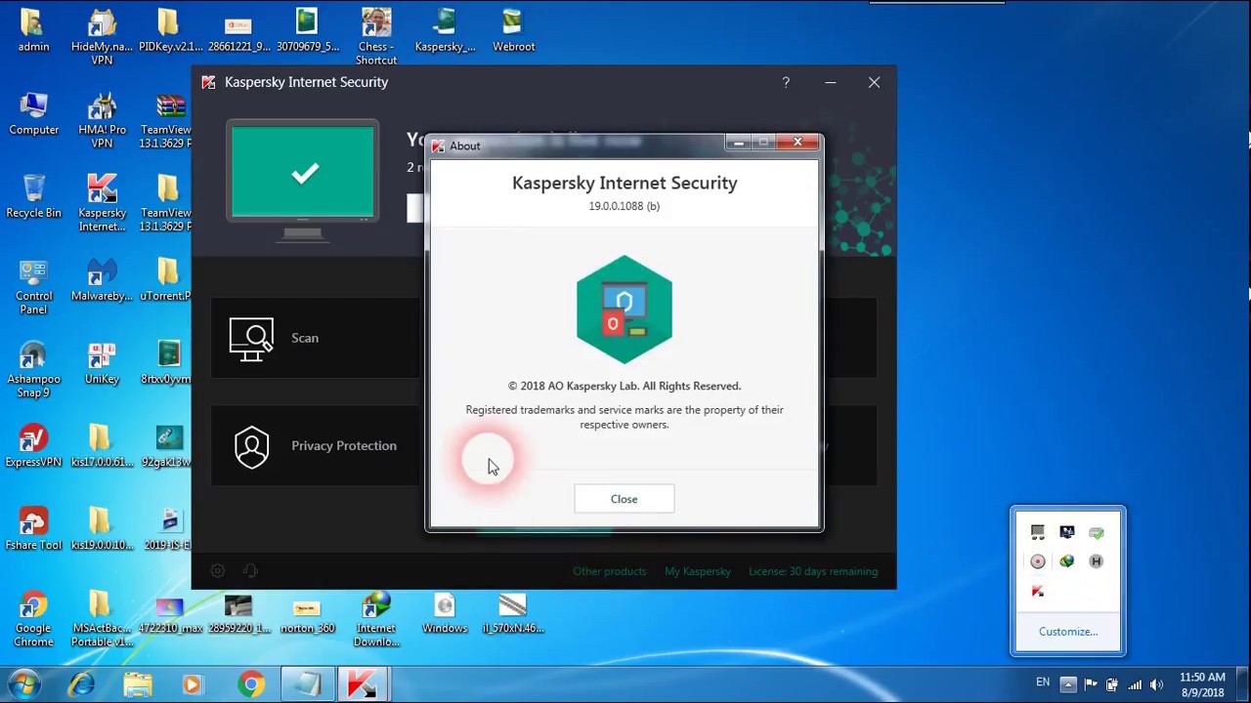1251x703 pixels.
Task: Click the Customize... link in tray popup
Action: pyautogui.click(x=1068, y=632)
